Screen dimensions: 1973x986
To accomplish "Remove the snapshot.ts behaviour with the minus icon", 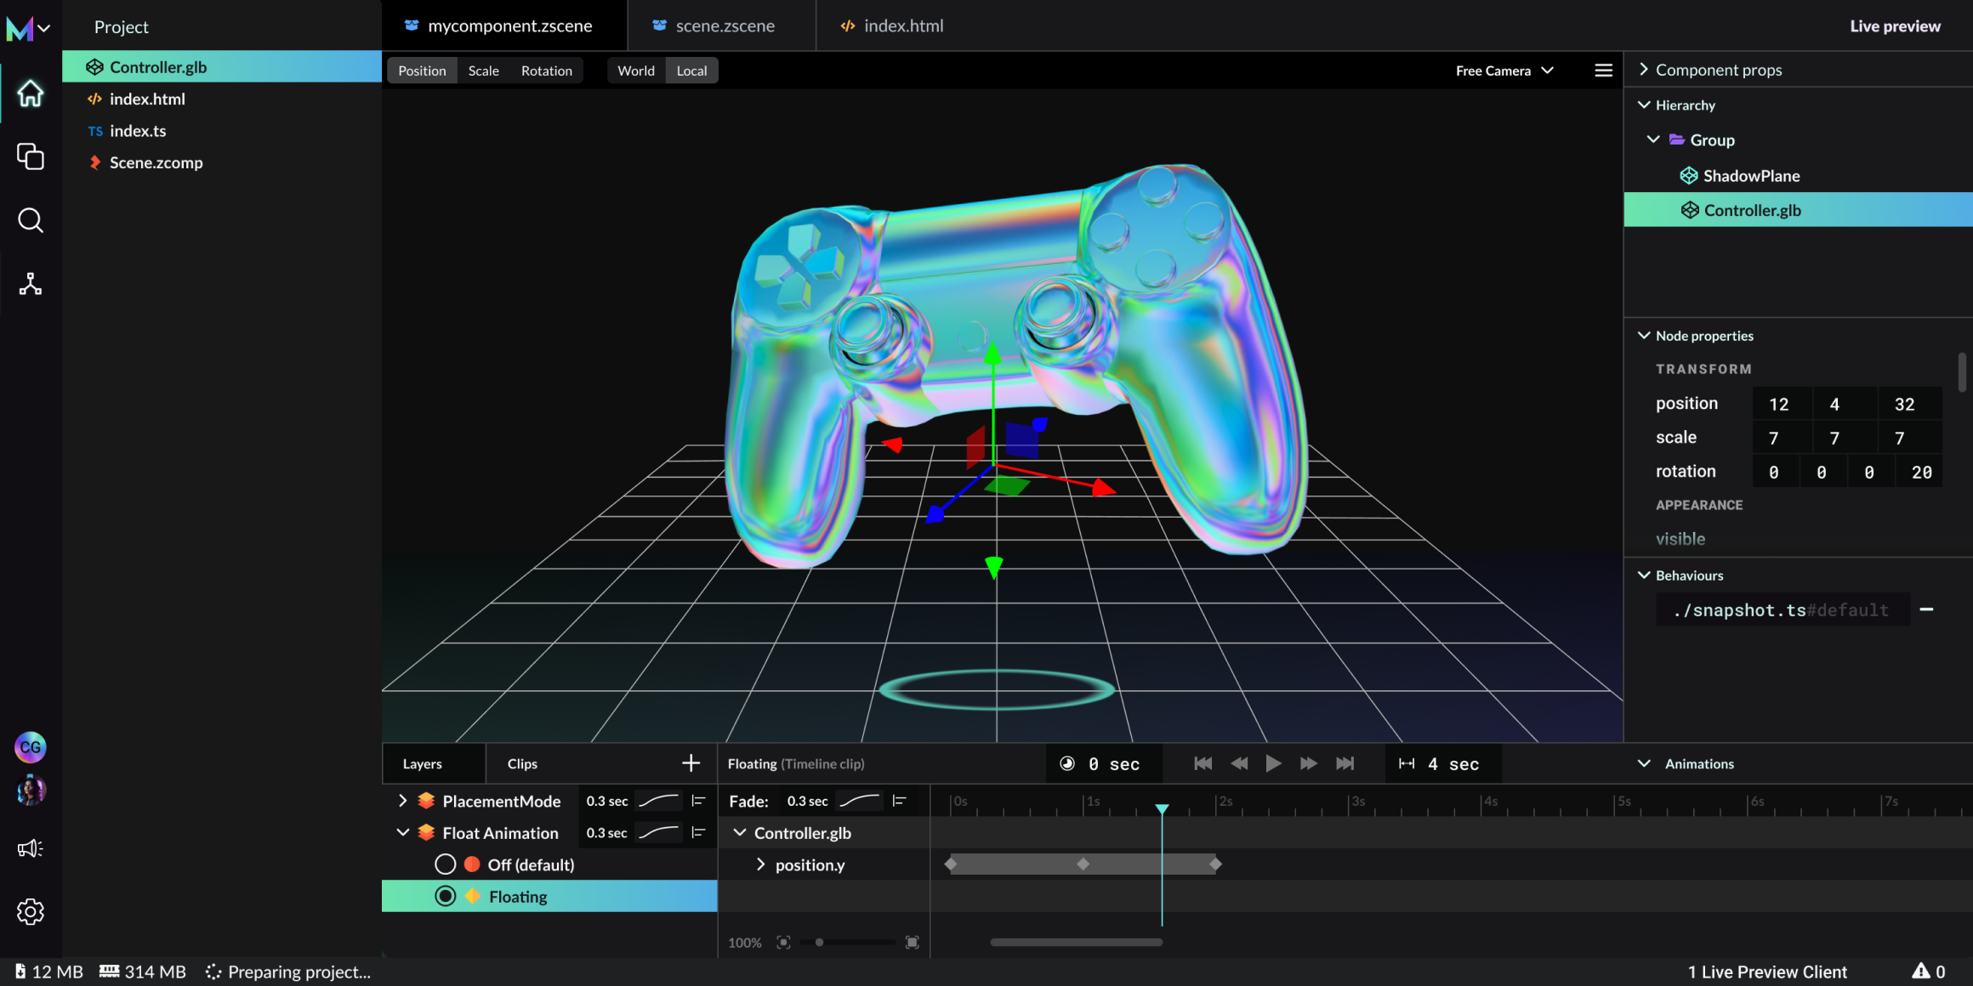I will [x=1927, y=609].
